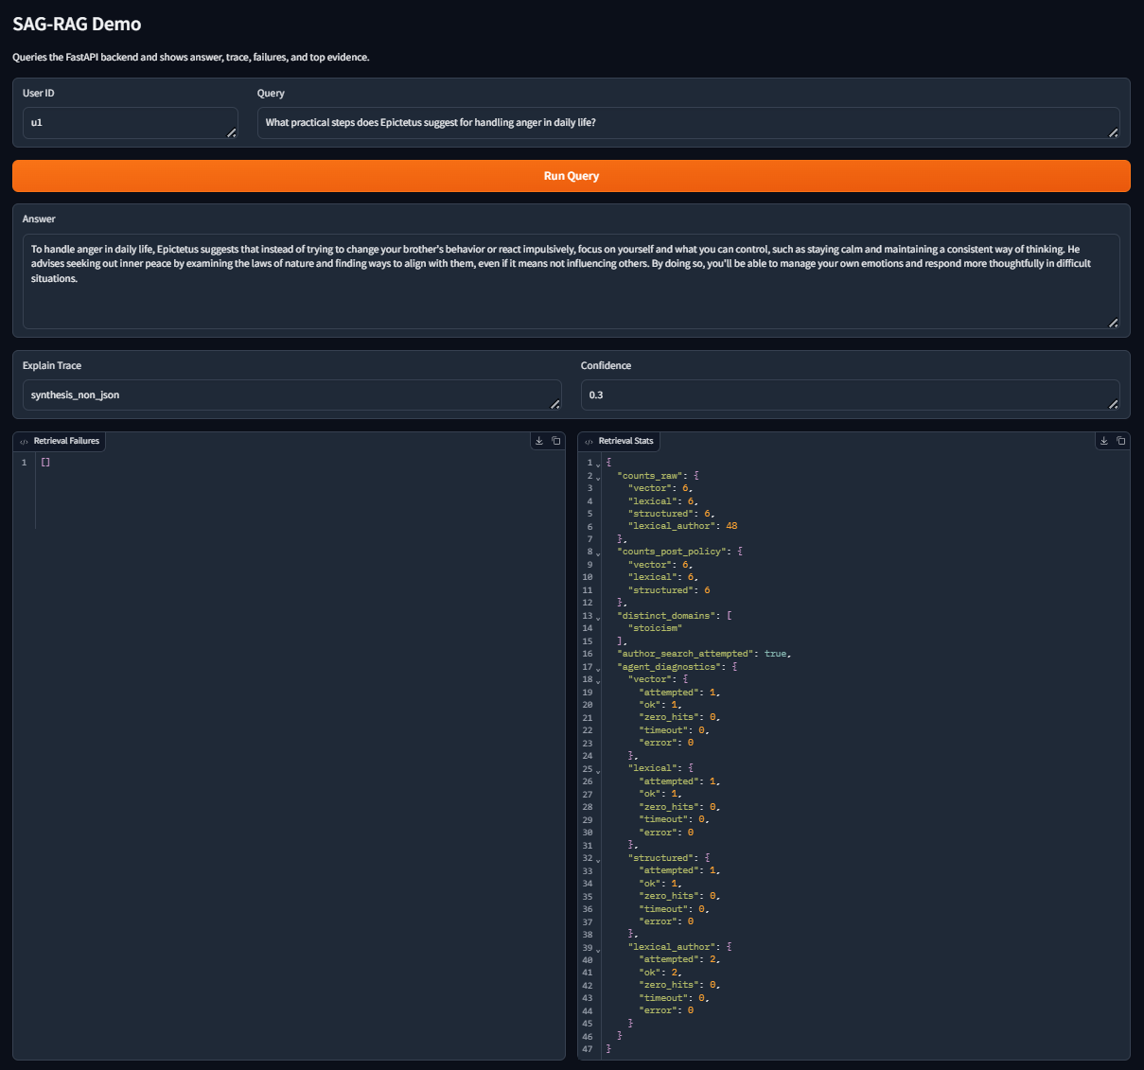Focus the User ID input containing u1
The image size is (1144, 1070).
tap(131, 123)
